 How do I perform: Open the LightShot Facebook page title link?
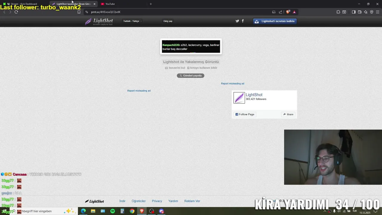click(x=254, y=95)
